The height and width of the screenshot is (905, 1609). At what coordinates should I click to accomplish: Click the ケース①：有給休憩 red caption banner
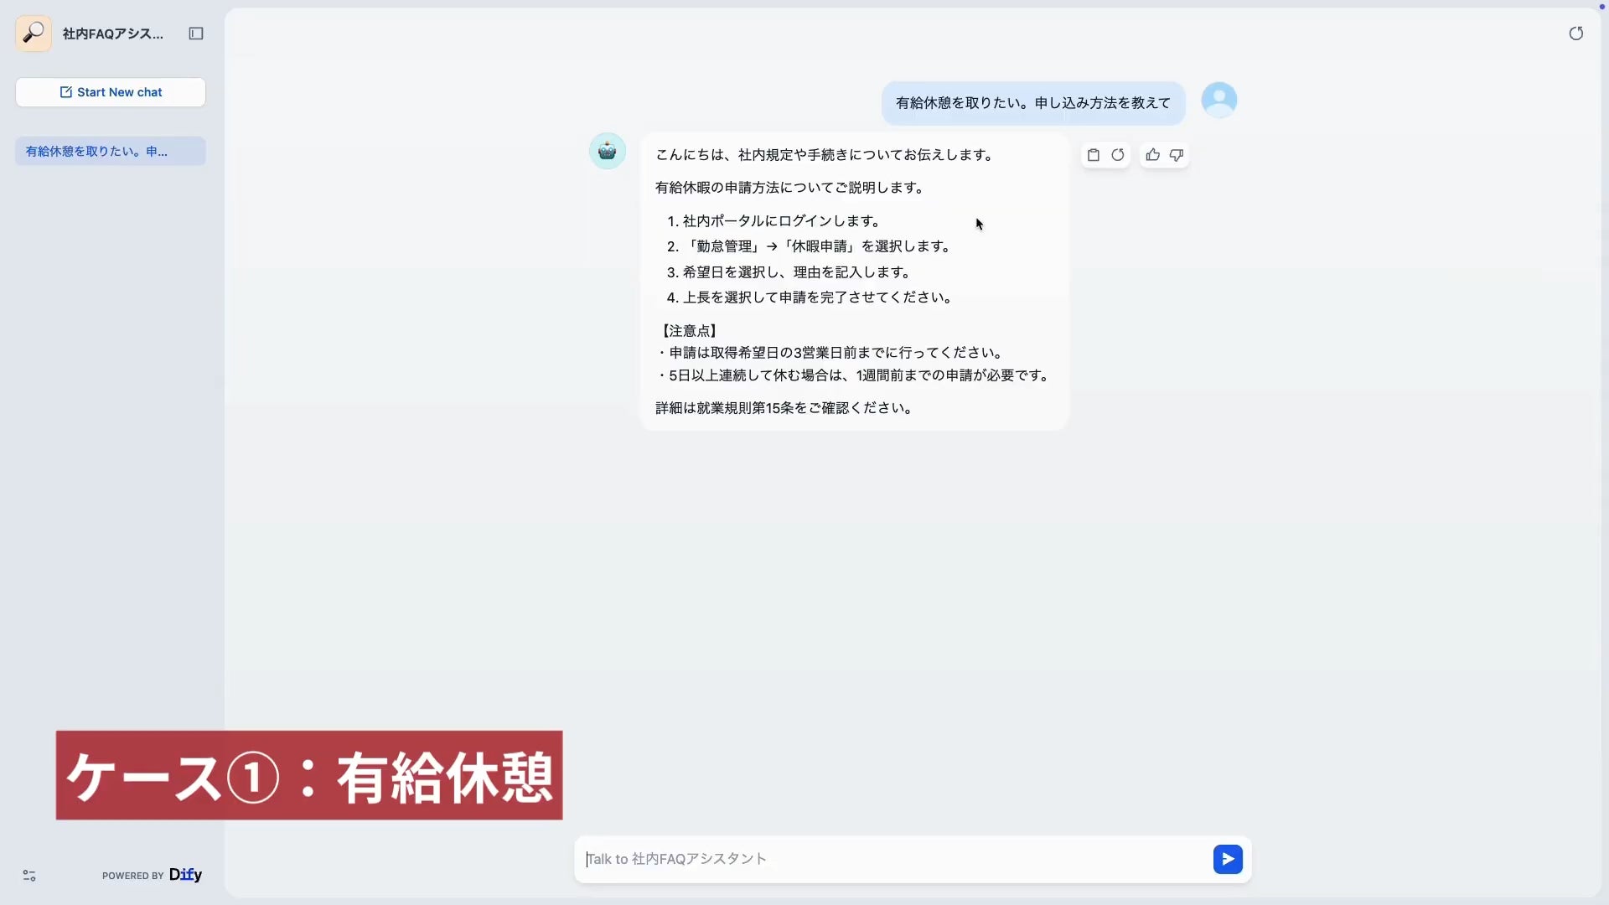[309, 775]
